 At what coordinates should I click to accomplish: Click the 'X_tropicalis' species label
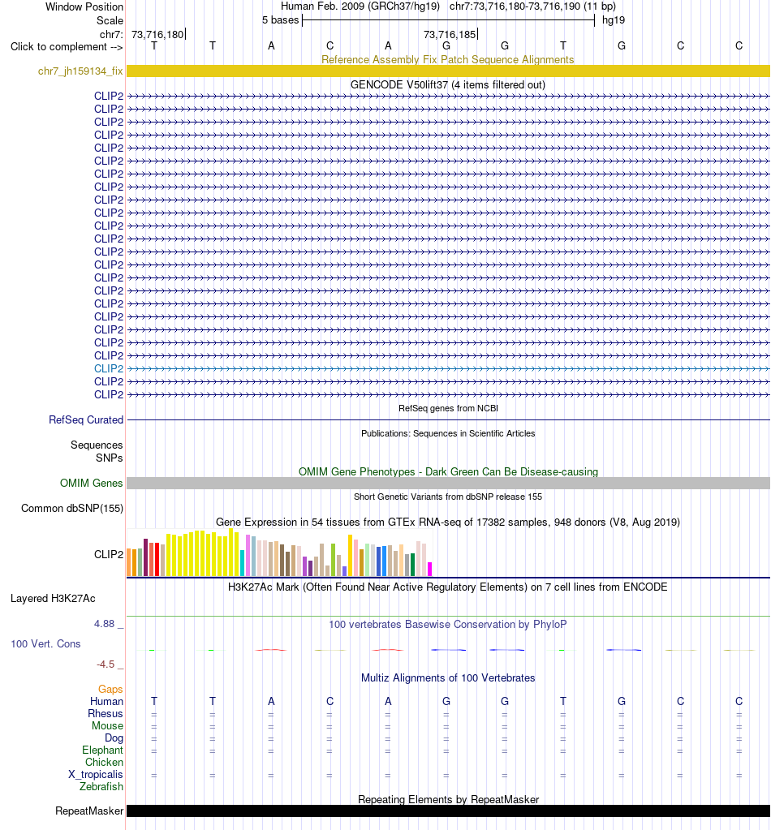click(96, 774)
